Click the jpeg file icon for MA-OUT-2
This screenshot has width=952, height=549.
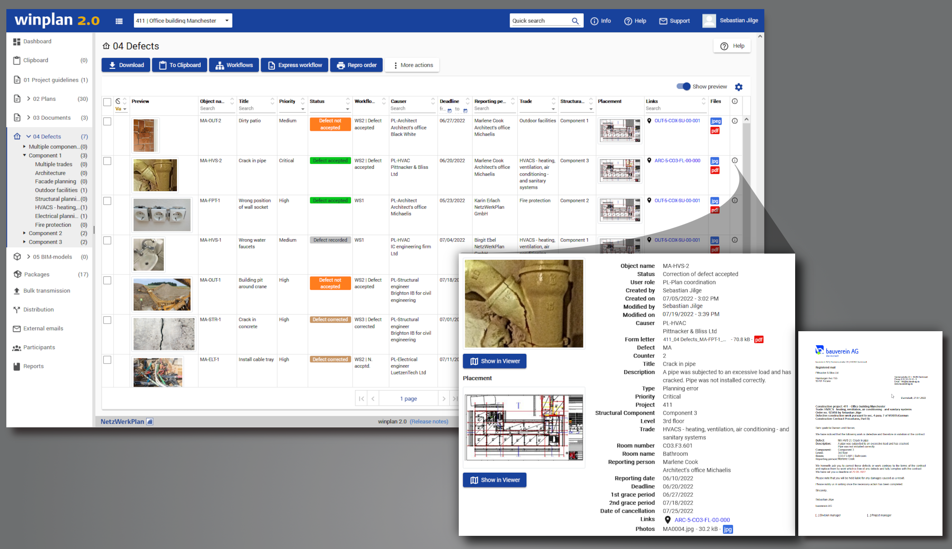tap(716, 121)
